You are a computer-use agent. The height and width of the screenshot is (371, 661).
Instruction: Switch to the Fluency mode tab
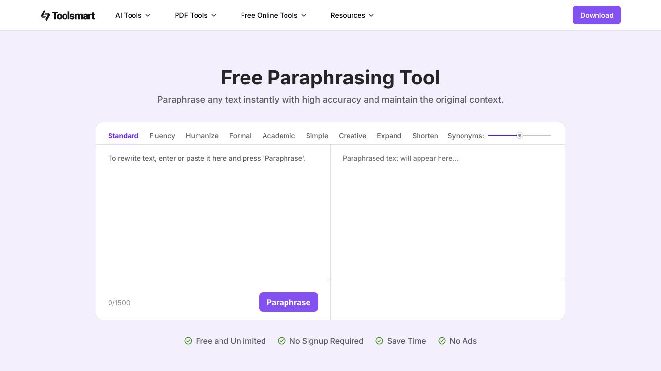pos(162,136)
